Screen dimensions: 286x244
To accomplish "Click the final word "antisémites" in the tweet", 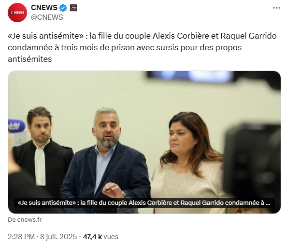I will pos(30,59).
